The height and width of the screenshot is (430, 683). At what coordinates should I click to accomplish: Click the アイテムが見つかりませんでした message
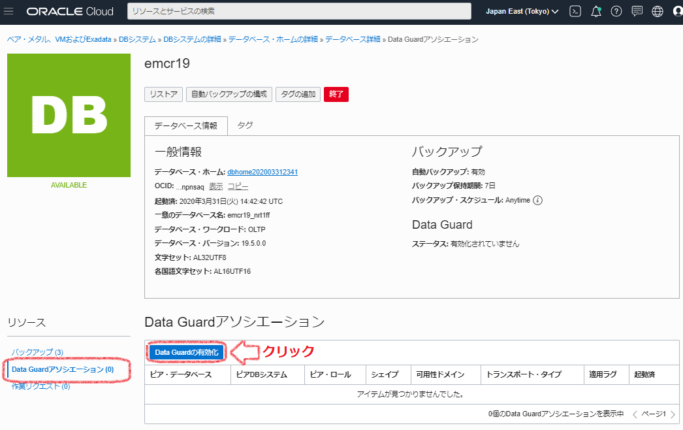(411, 394)
